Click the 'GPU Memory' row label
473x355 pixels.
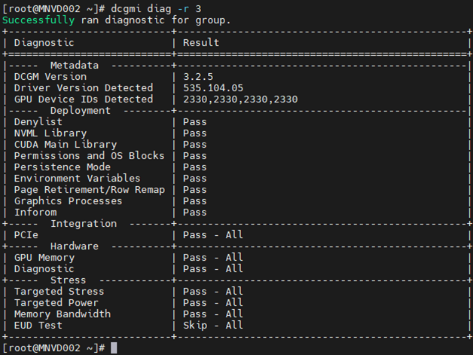44,258
